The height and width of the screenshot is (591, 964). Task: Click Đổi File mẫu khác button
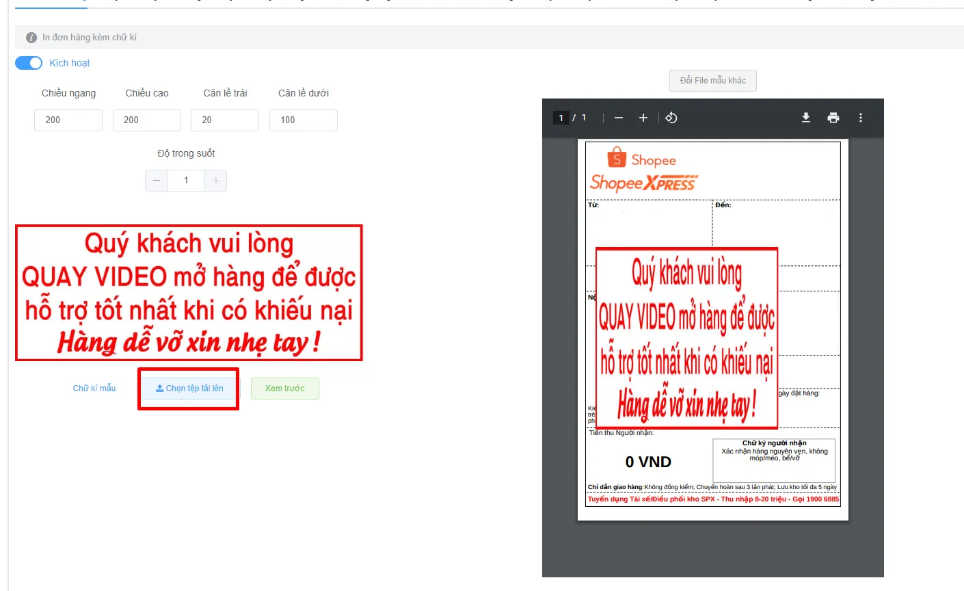713,81
